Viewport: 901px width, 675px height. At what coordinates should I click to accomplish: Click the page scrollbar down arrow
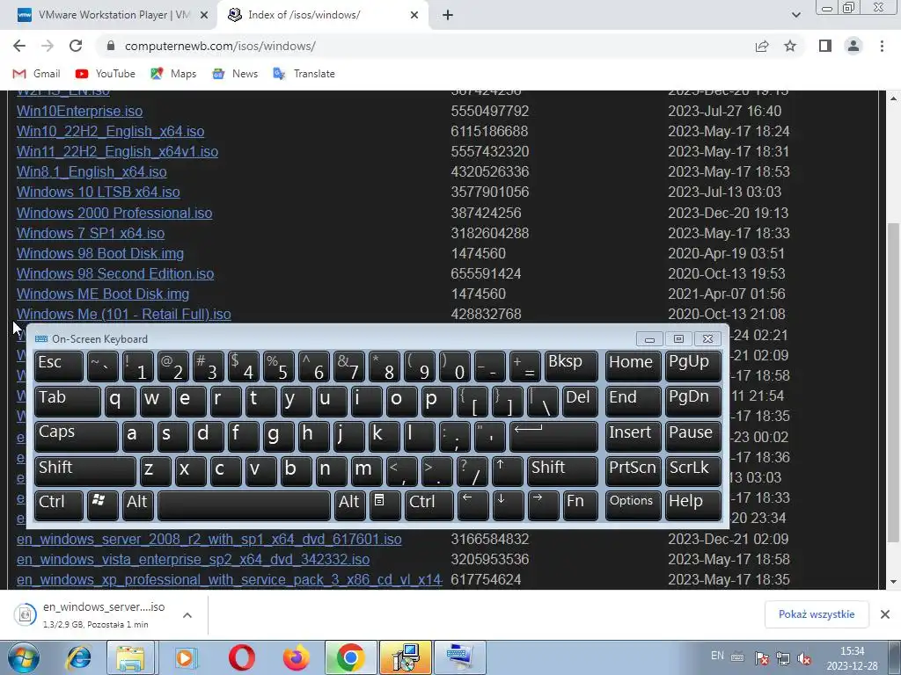point(894,582)
